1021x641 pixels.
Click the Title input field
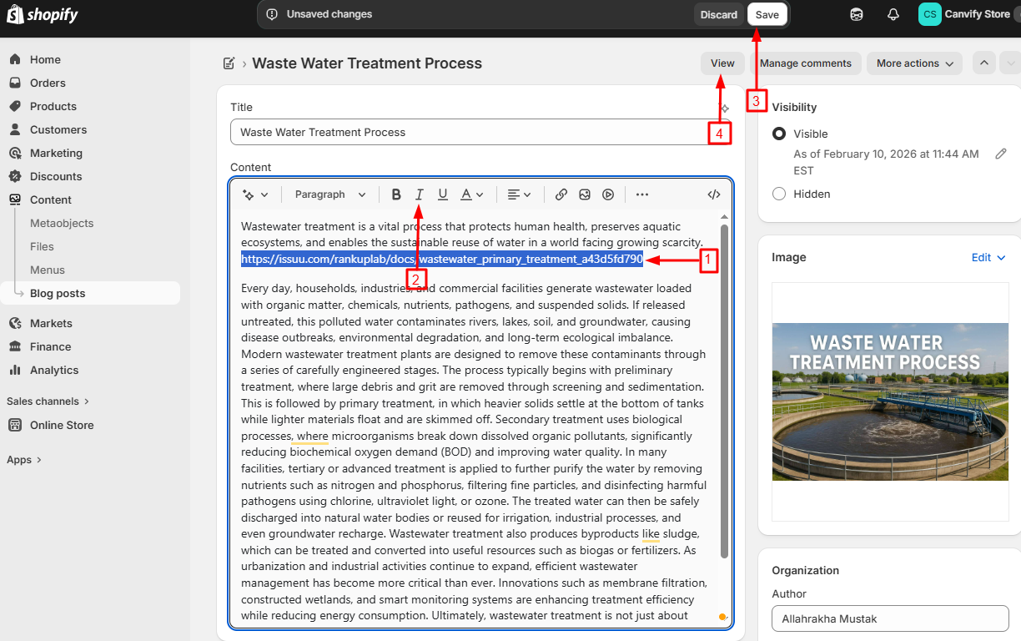(x=467, y=132)
